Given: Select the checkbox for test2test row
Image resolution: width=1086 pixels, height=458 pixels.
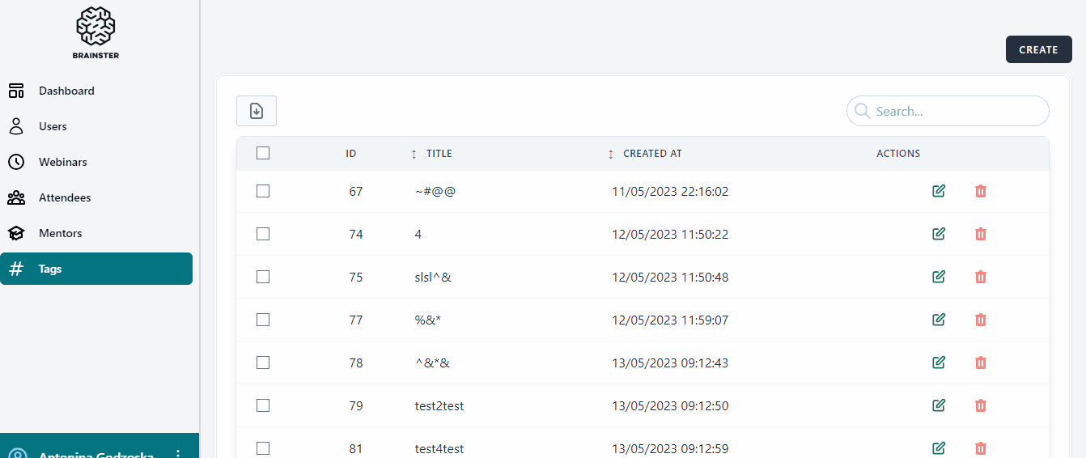Looking at the screenshot, I should 263,405.
